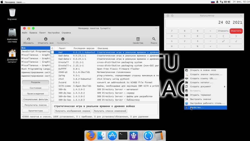Screen dimensions: 250x141
Task: Choose Свойства... in the desktop context menu
Action: pyautogui.click(x=197, y=108)
